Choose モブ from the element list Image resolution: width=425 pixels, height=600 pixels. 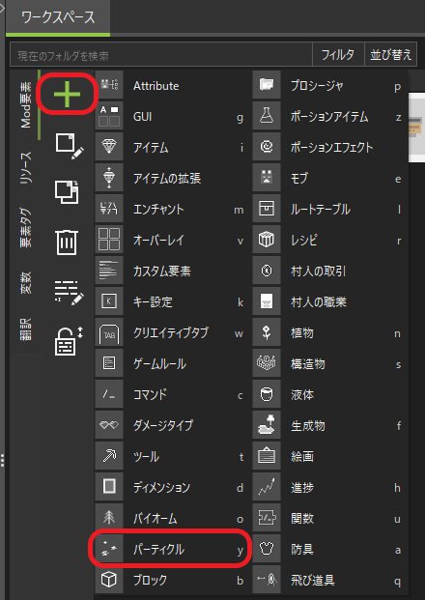click(x=328, y=179)
